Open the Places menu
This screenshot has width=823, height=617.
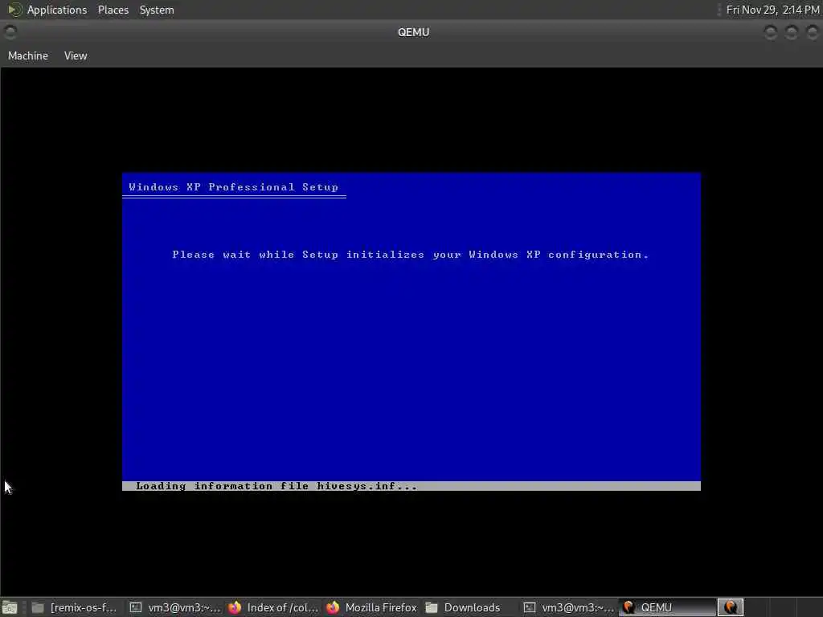(113, 10)
